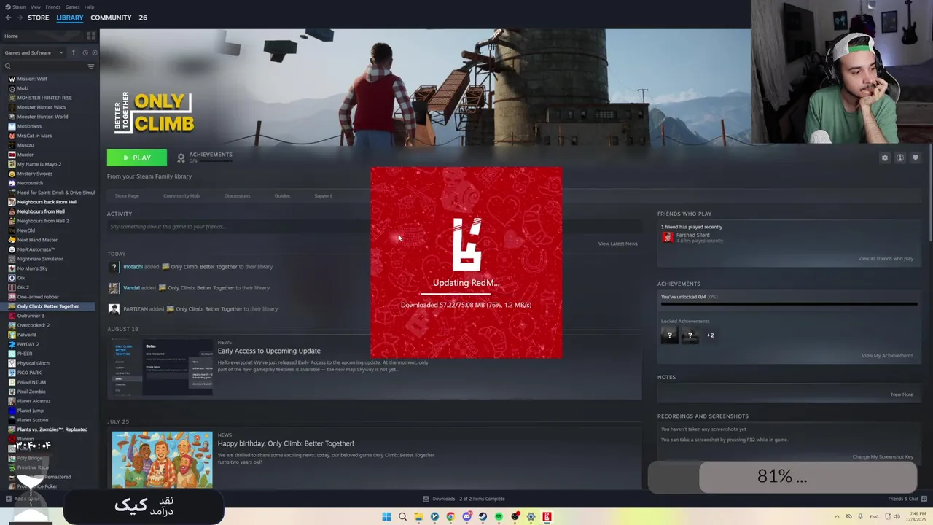
Task: Open File Explorer from taskbar
Action: (x=418, y=517)
